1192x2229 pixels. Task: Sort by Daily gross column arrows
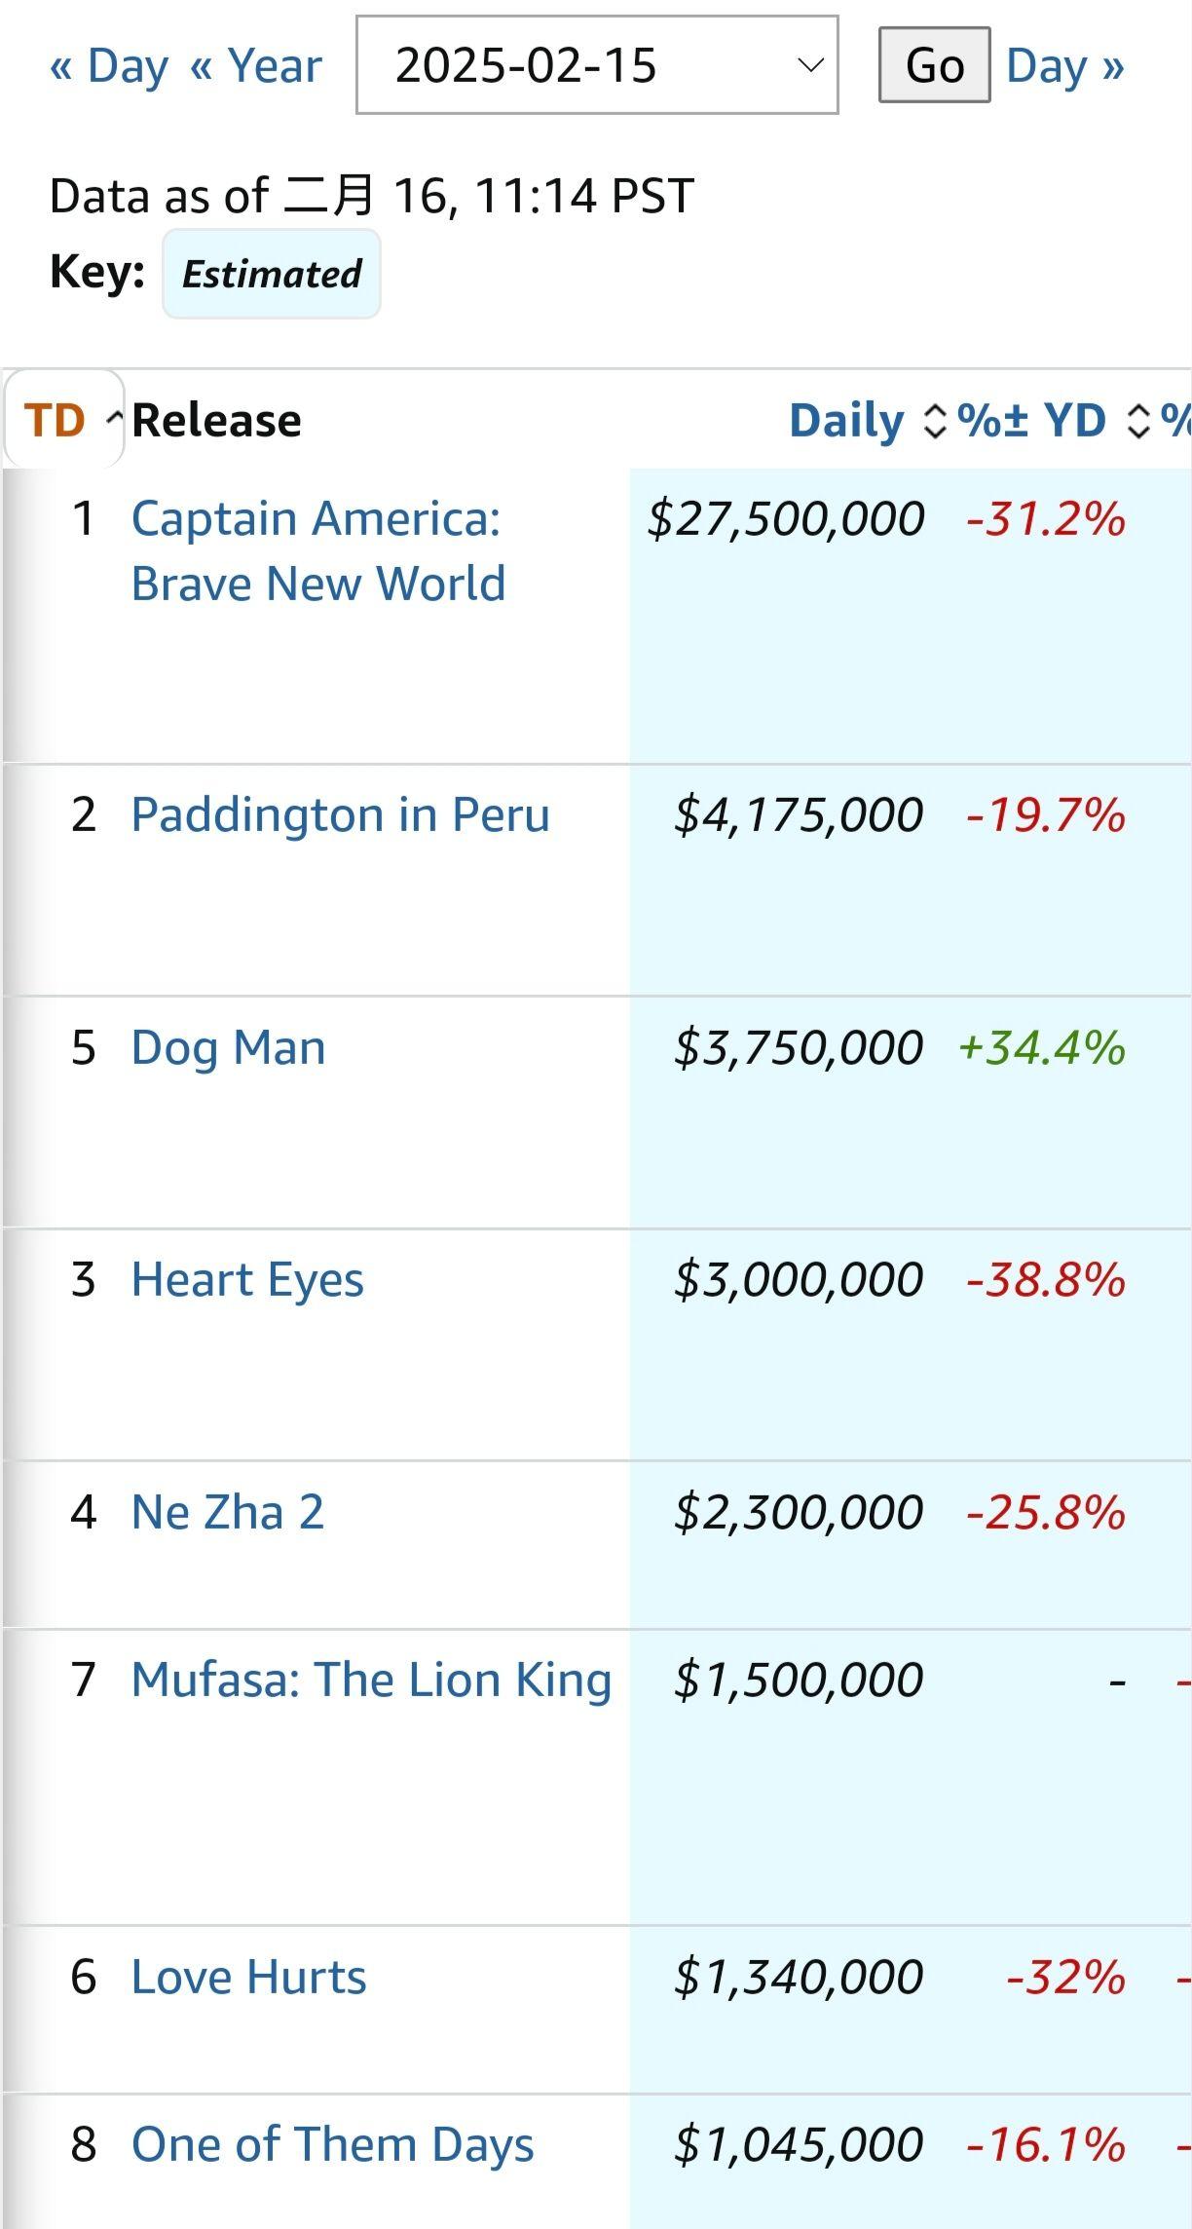(x=934, y=421)
